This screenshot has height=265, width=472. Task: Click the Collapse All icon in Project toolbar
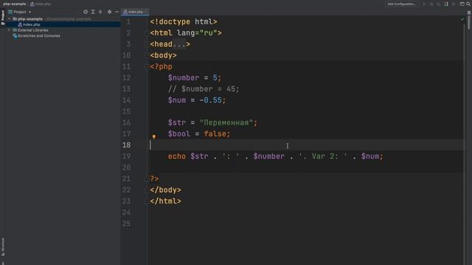[100, 12]
